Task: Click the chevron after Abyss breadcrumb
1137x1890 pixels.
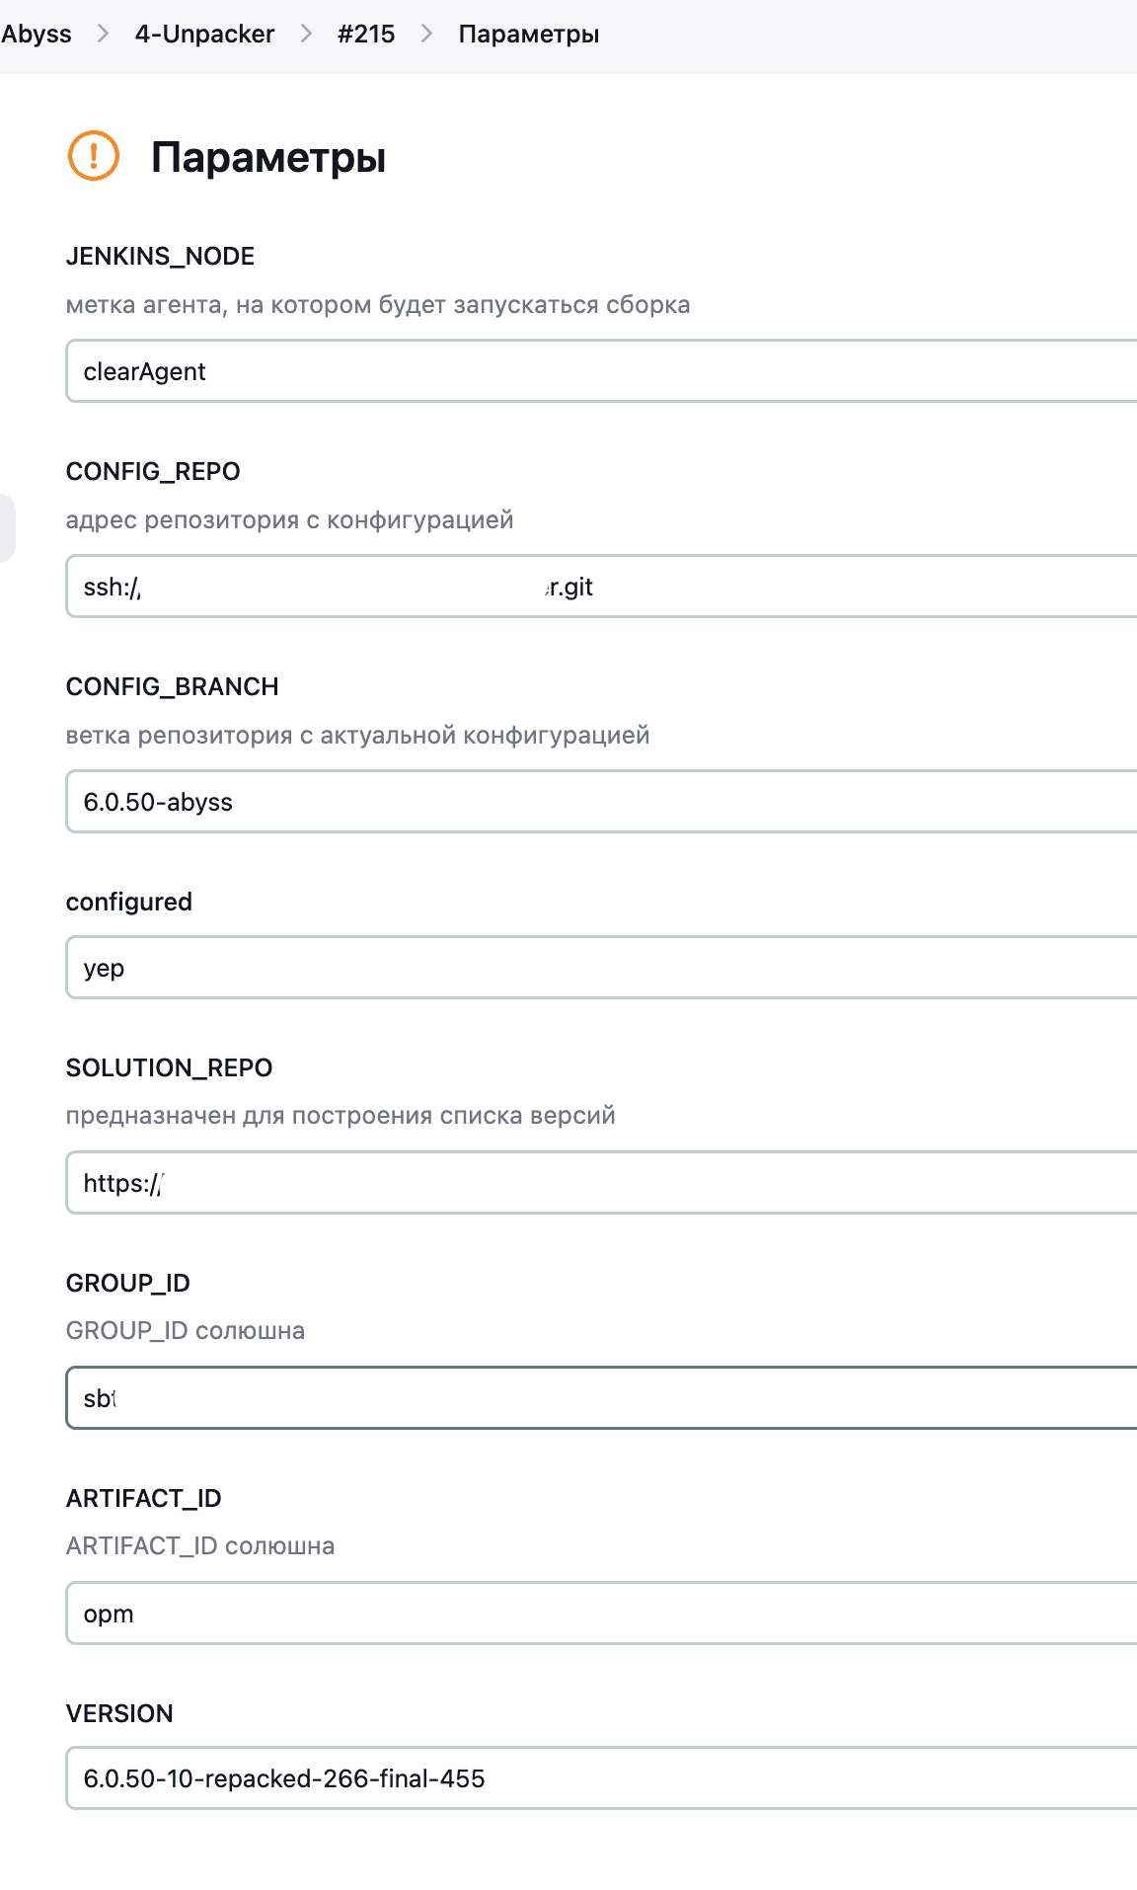Action: coord(103,34)
